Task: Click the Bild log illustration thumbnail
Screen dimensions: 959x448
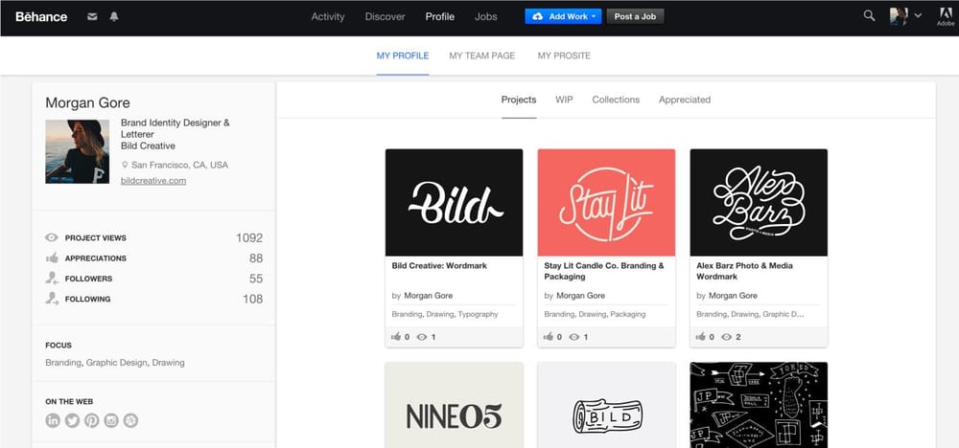Action: 606,405
